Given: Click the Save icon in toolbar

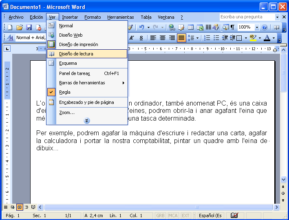Looking at the screenshot, I should tap(29, 27).
